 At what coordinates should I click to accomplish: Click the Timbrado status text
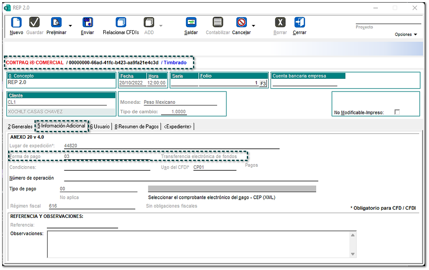[175, 63]
